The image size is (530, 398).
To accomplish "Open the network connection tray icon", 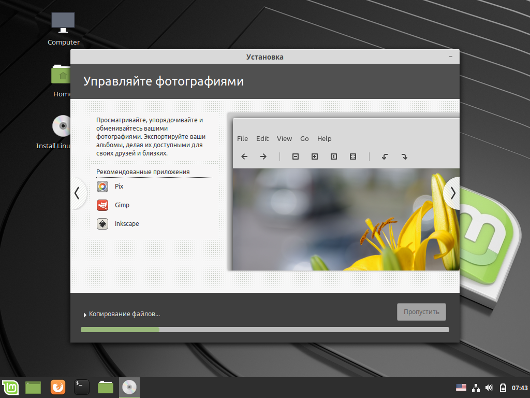I will [476, 388].
